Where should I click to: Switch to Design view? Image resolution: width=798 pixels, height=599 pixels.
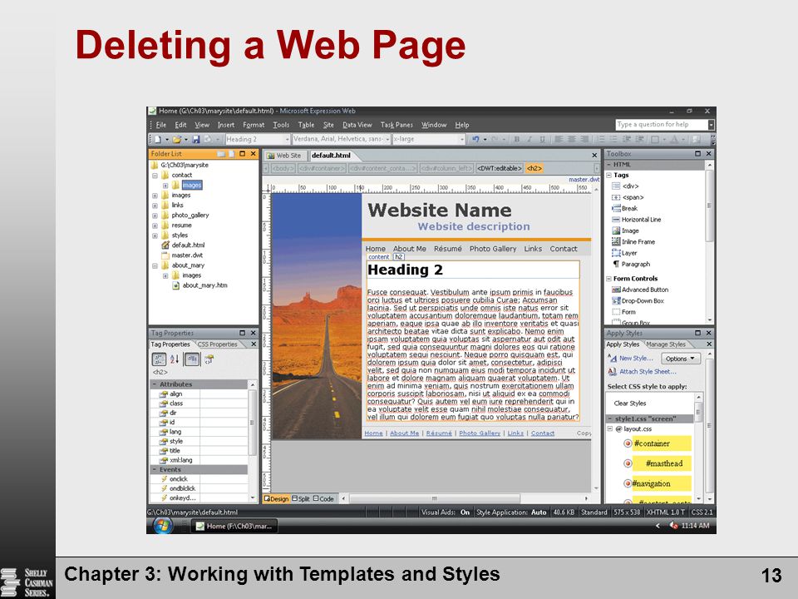tap(276, 499)
